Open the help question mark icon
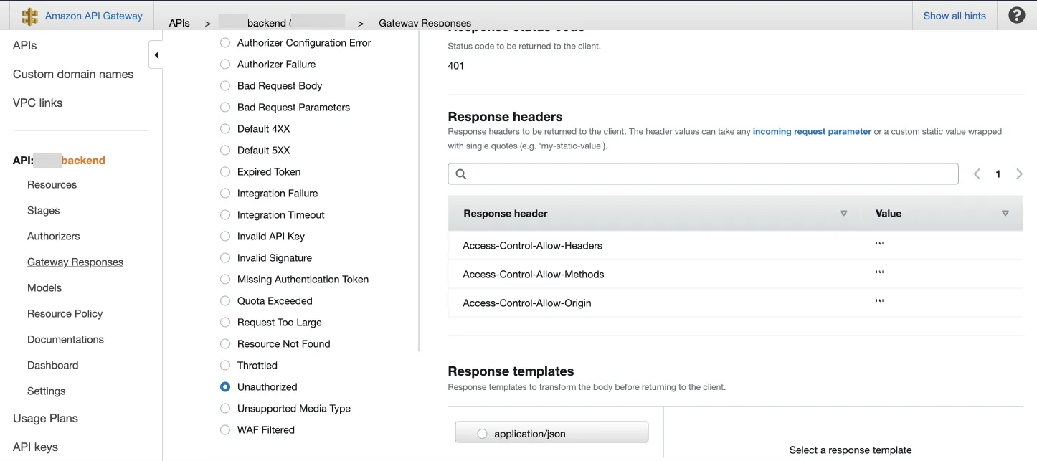Viewport: 1037px width, 461px height. click(1016, 15)
